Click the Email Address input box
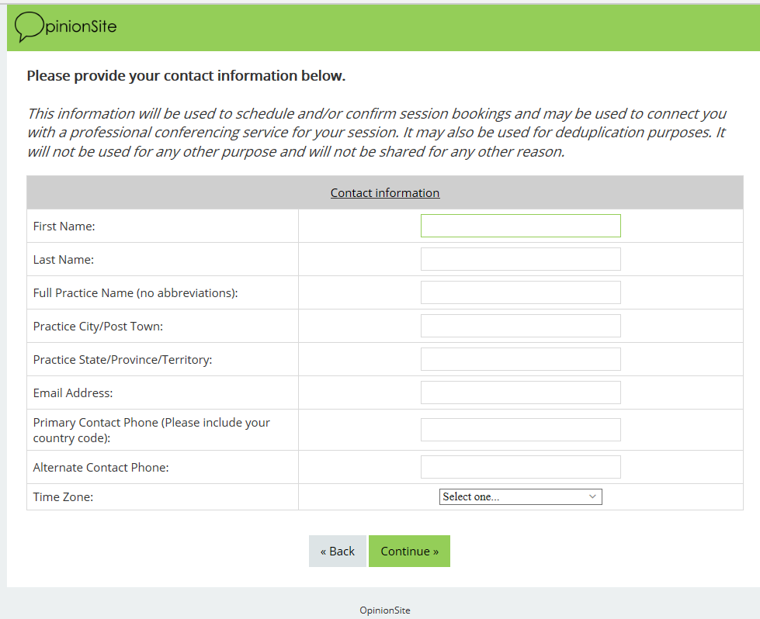The image size is (760, 619). [520, 392]
